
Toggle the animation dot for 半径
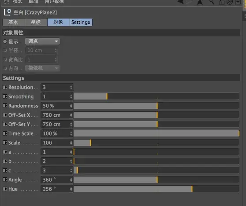[x=5, y=50]
